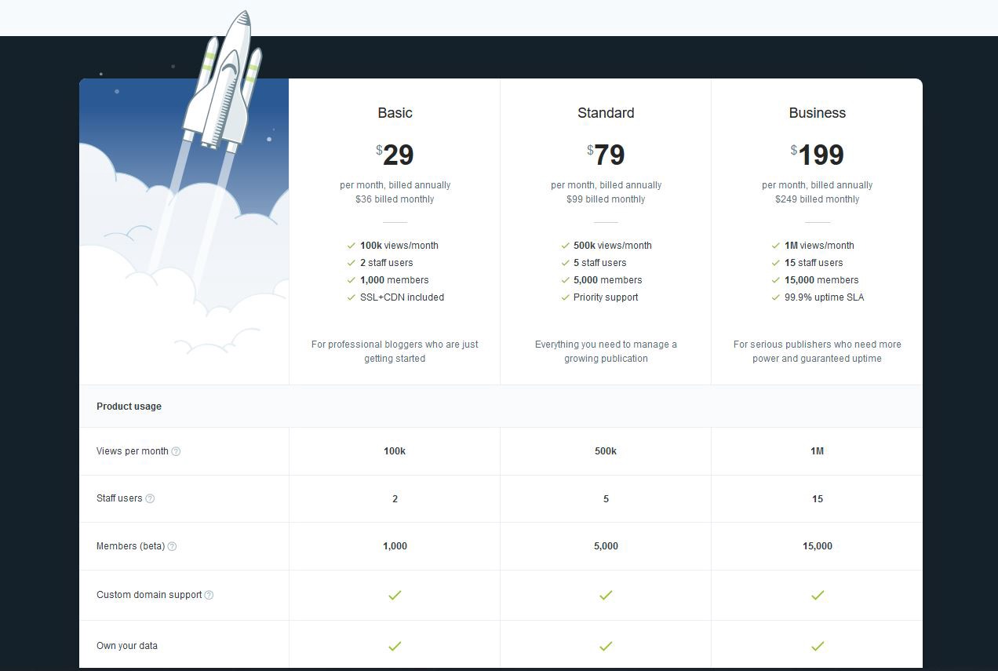Click 'Members (beta)' row label
The height and width of the screenshot is (671, 998).
[x=130, y=546]
